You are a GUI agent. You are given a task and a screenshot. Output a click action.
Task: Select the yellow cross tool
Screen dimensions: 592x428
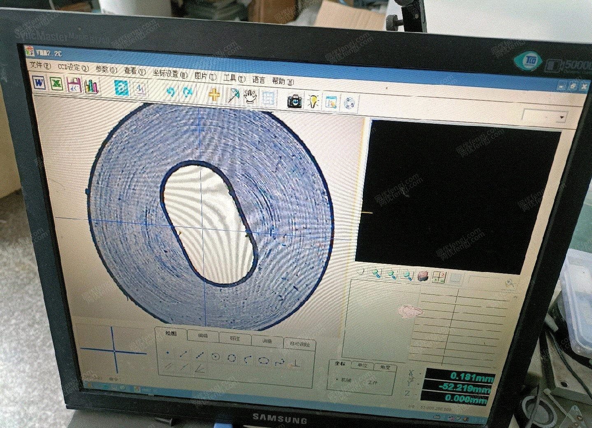point(214,94)
